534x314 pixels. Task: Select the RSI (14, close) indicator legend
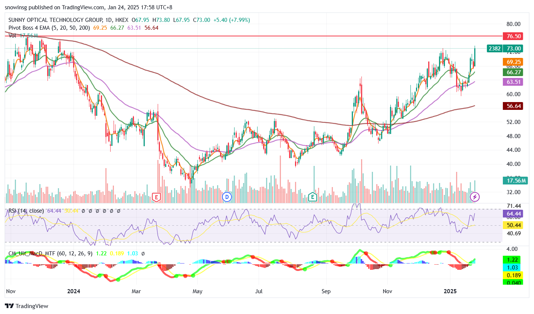(26, 211)
